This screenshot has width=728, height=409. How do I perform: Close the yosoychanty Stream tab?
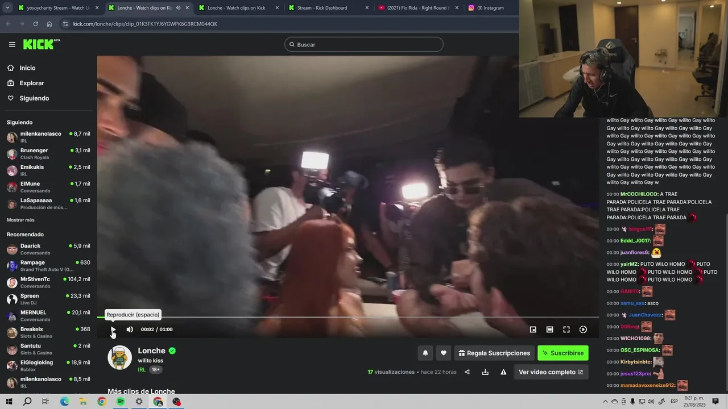coord(97,8)
